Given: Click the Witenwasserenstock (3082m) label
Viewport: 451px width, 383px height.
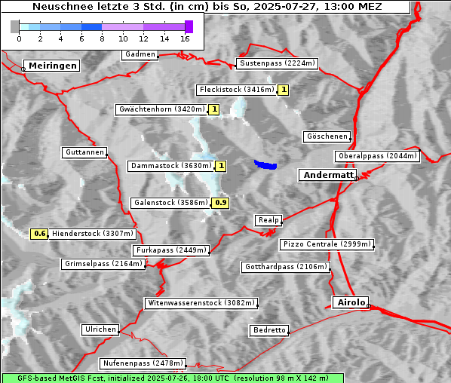Looking at the screenshot, I should [201, 303].
